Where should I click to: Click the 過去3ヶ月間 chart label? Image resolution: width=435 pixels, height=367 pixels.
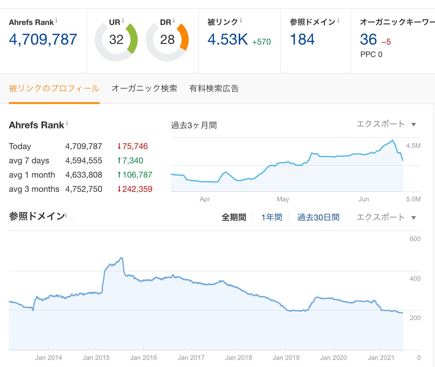[x=194, y=125]
